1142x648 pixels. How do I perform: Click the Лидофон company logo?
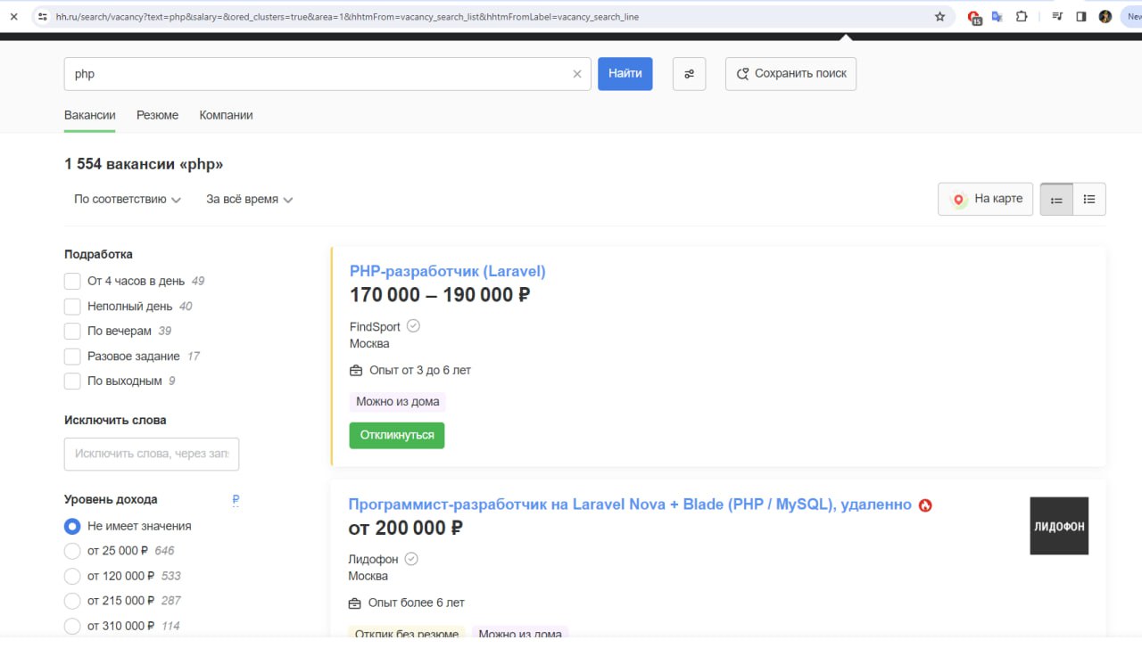1059,526
